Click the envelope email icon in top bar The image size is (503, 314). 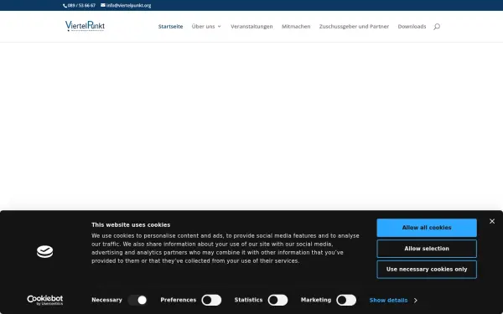(x=103, y=5)
